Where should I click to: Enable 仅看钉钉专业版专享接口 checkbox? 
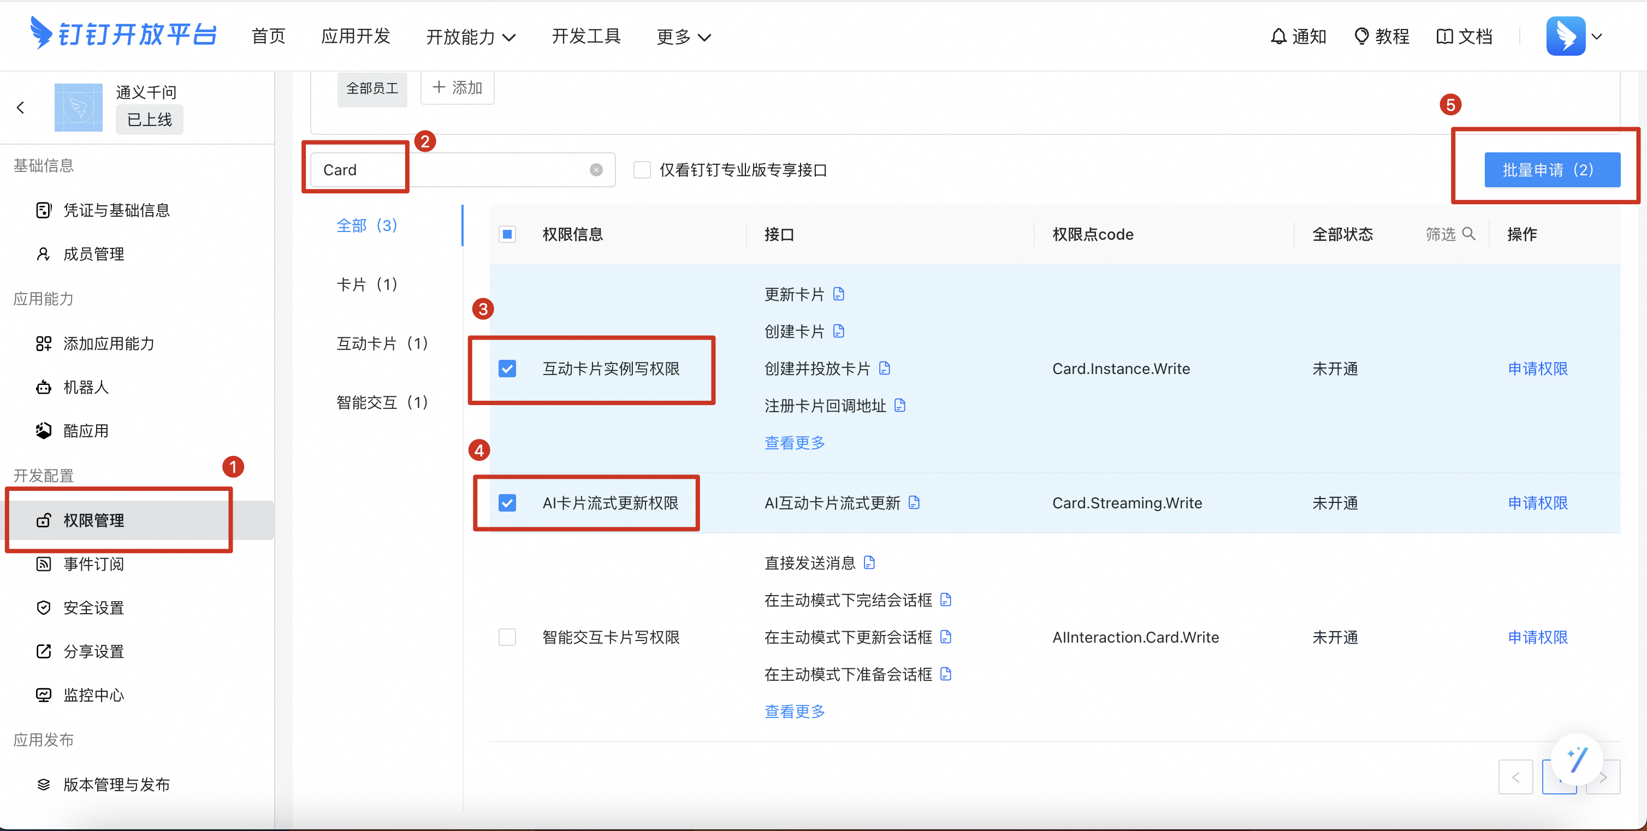pos(641,170)
